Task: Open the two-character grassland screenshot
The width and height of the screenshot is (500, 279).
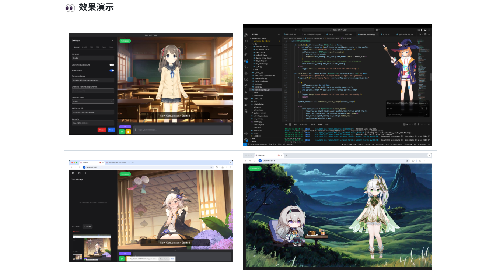Action: click(337, 211)
